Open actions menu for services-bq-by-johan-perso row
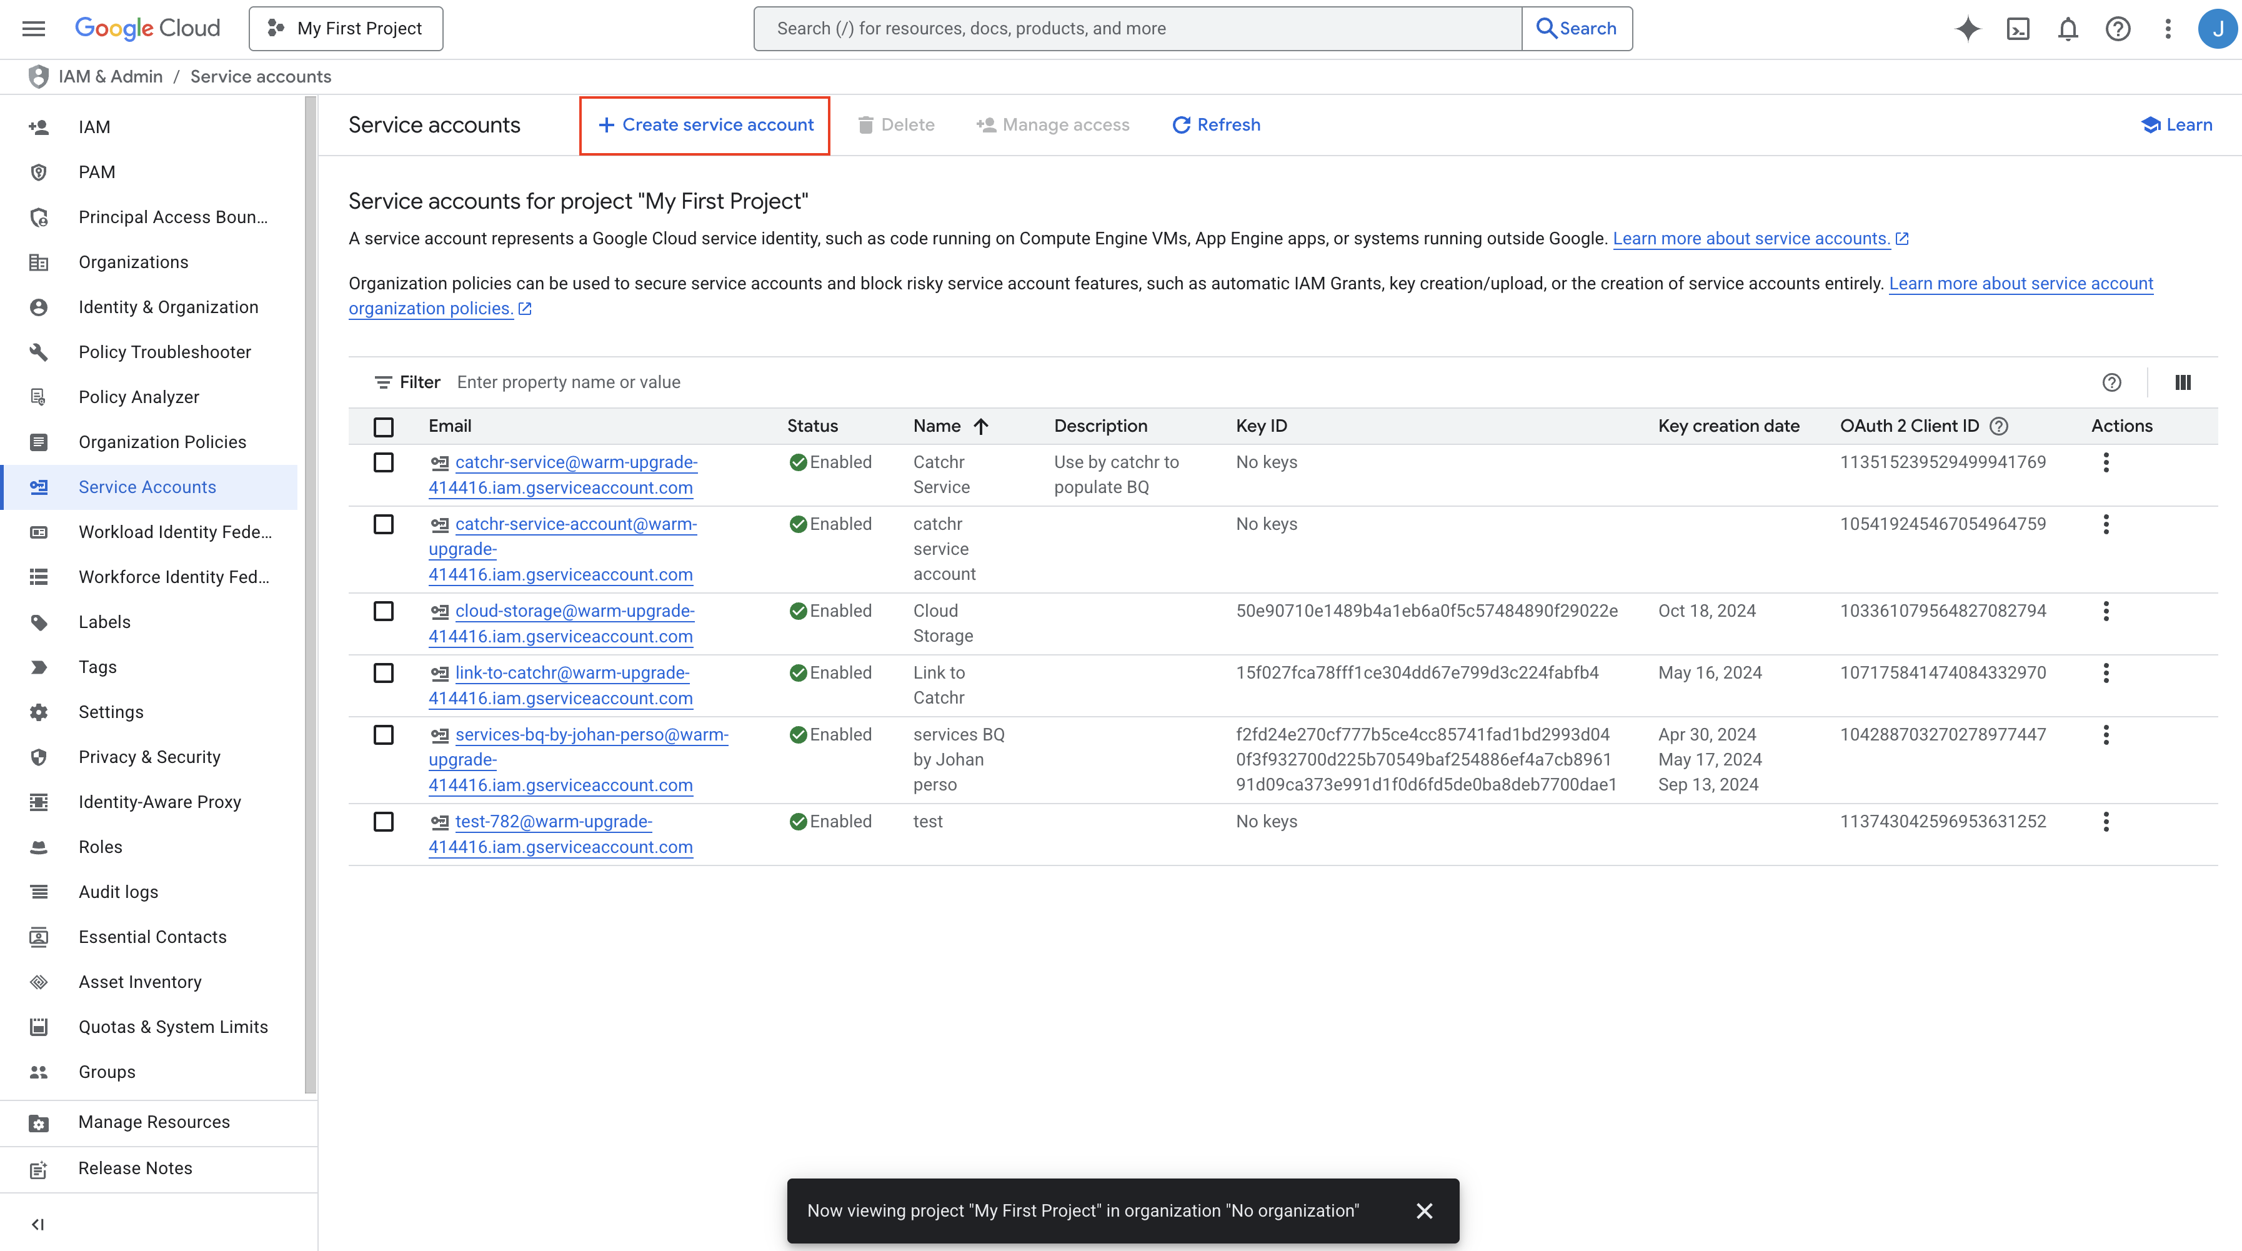 tap(2105, 735)
